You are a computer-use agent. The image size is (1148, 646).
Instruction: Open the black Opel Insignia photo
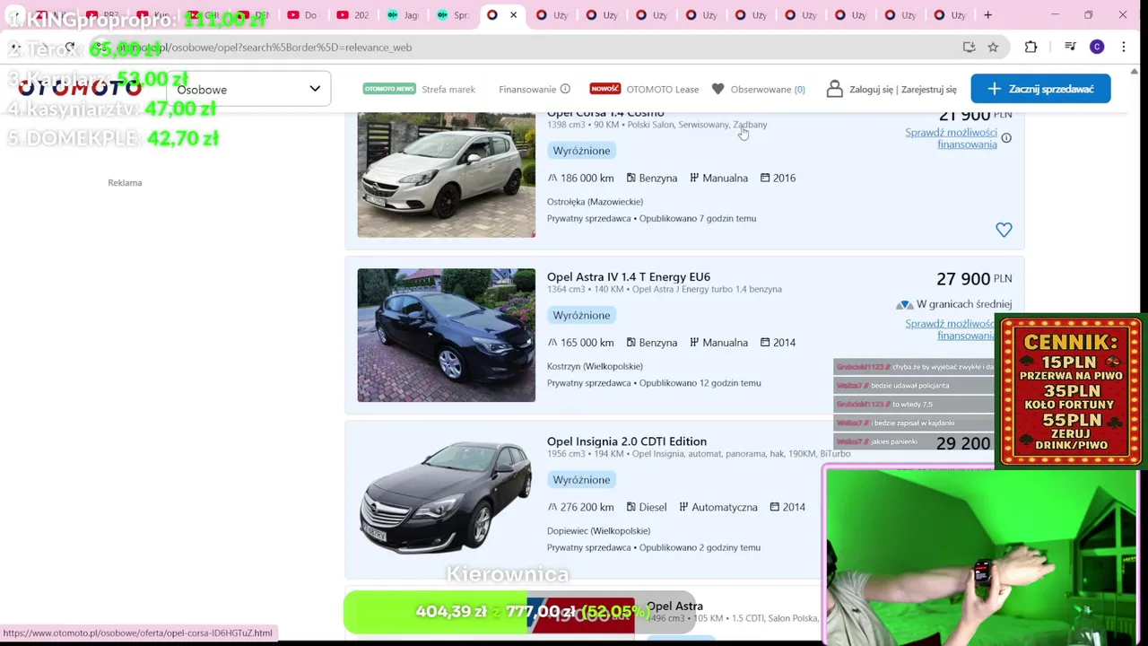click(x=447, y=497)
